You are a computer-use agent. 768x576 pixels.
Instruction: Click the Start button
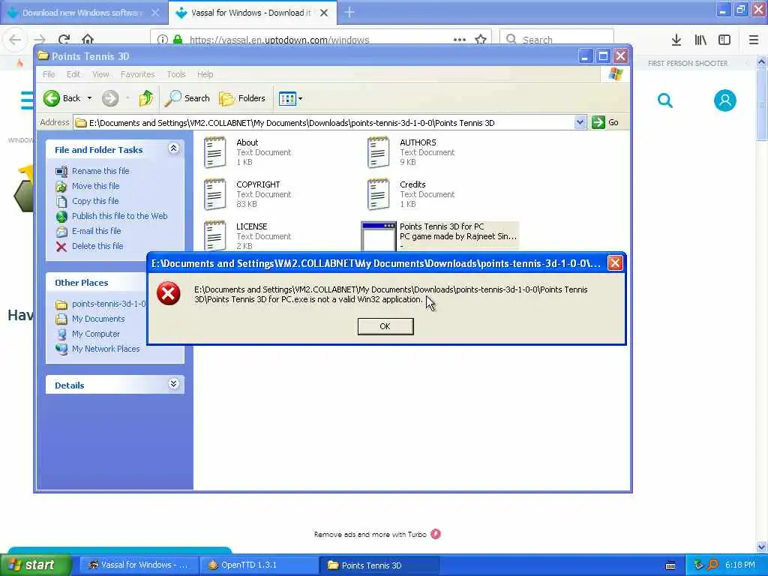coord(35,565)
